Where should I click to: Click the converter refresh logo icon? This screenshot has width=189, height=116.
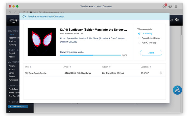(24, 17)
